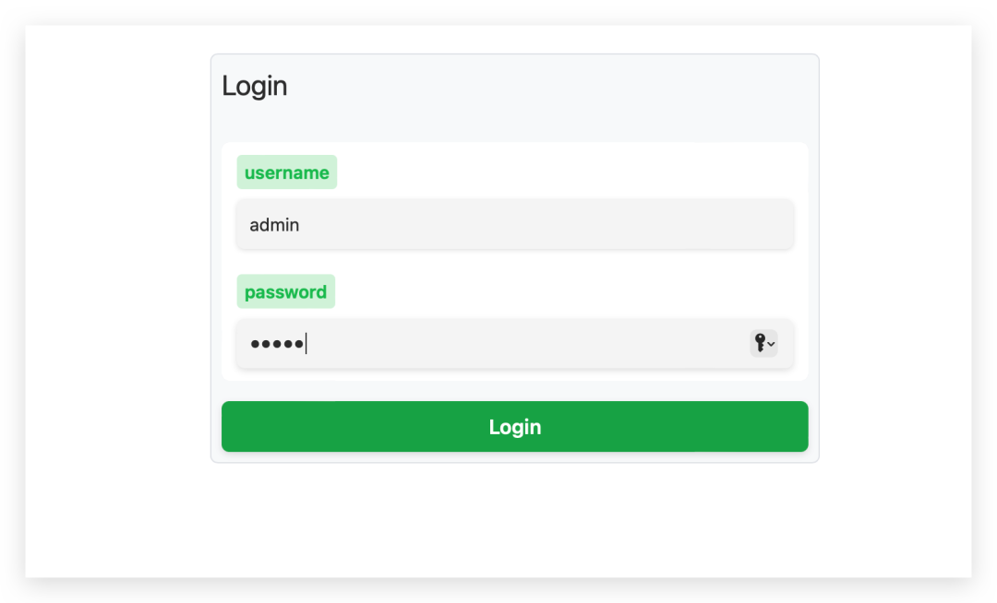
Task: Click the green password label
Action: point(285,291)
